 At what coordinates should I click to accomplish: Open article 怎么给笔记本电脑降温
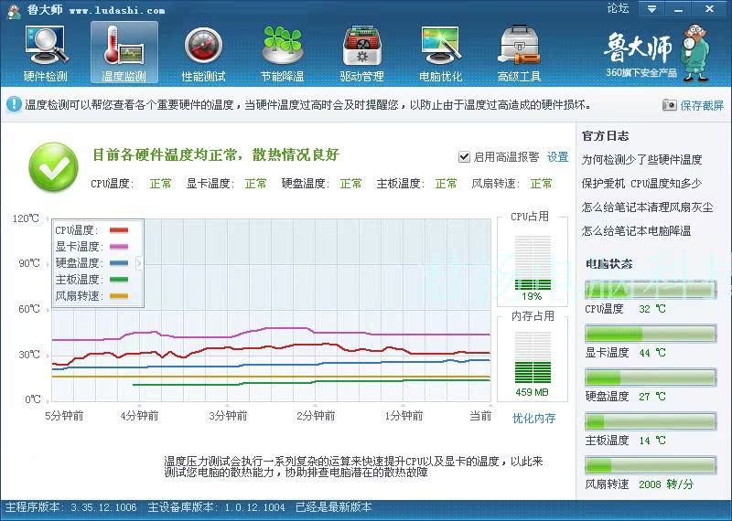636,231
